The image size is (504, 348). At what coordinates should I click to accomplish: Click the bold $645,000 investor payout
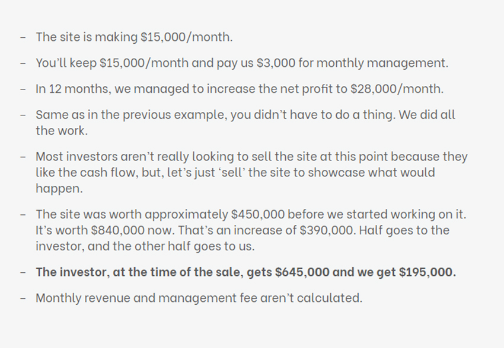302,272
